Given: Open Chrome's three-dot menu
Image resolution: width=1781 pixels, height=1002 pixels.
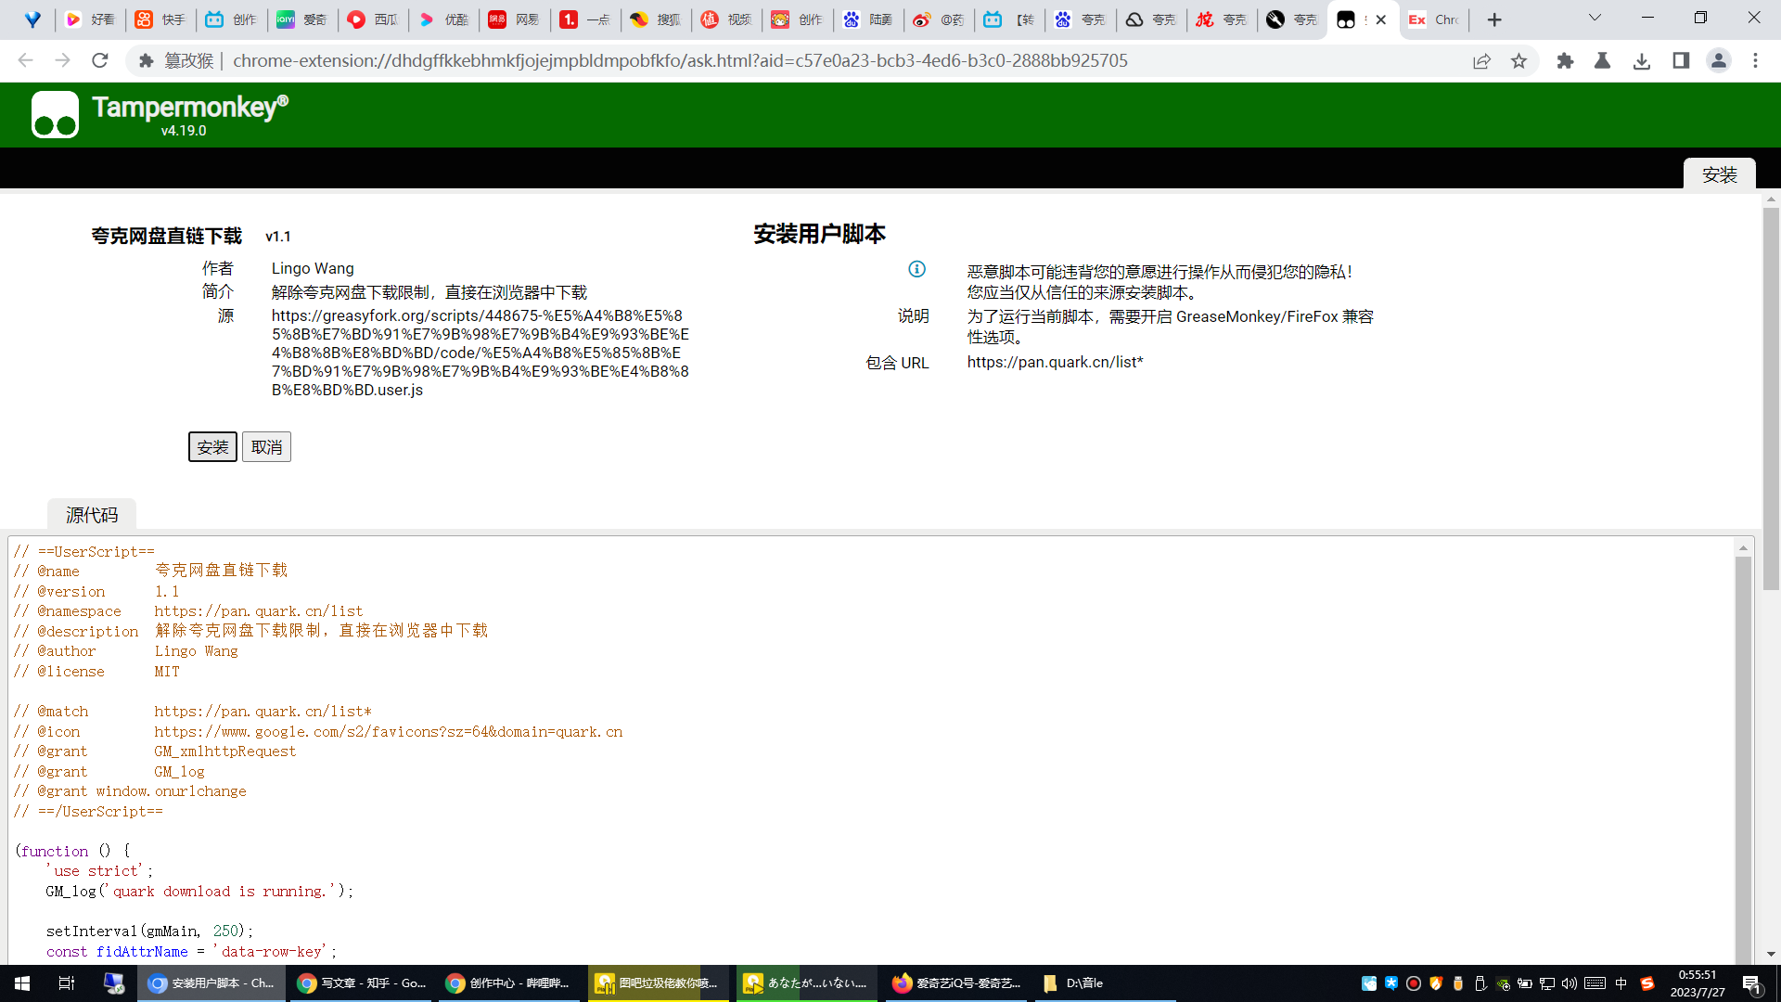Looking at the screenshot, I should [1755, 60].
